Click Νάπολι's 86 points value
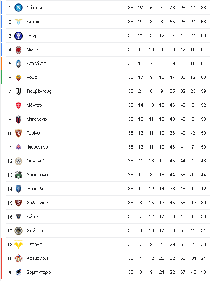The image size is (210, 281). coord(203,8)
